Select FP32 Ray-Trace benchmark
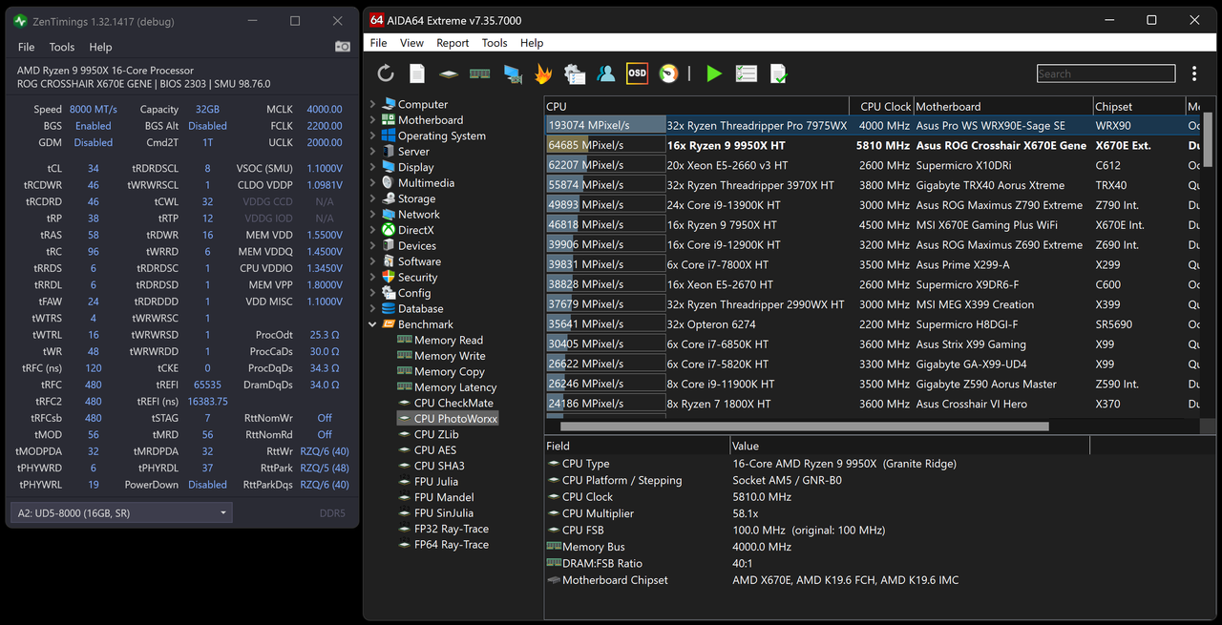Image resolution: width=1222 pixels, height=625 pixels. (451, 529)
